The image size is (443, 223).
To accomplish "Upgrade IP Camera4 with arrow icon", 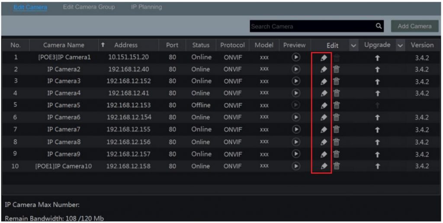I will tap(377, 93).
